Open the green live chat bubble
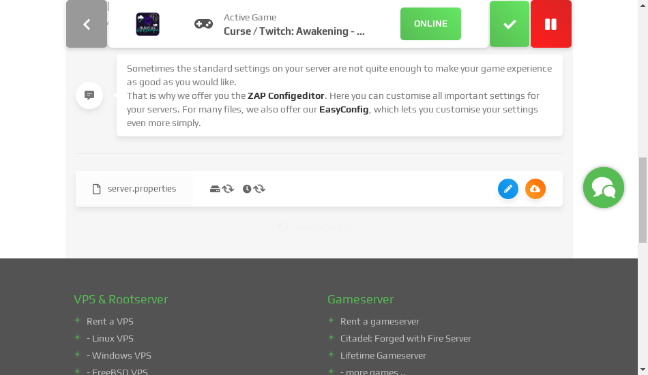This screenshot has height=375, width=648. (x=603, y=187)
